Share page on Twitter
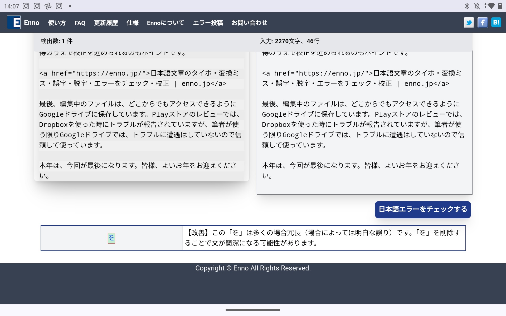 [469, 23]
